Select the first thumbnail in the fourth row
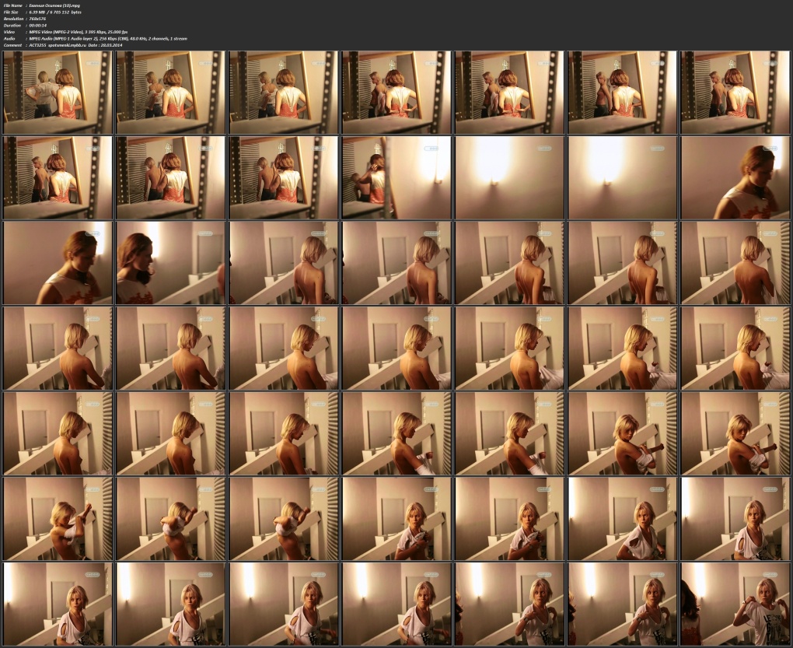Image resolution: width=793 pixels, height=648 pixels. click(x=58, y=348)
